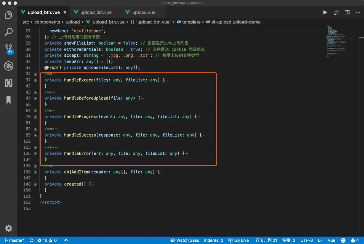364x244 pixels.
Task: Open the Explorer files icon
Action: click(x=9, y=15)
